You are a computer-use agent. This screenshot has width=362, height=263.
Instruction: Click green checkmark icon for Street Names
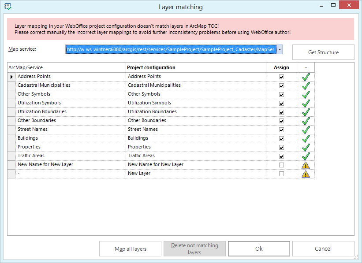[306, 129]
